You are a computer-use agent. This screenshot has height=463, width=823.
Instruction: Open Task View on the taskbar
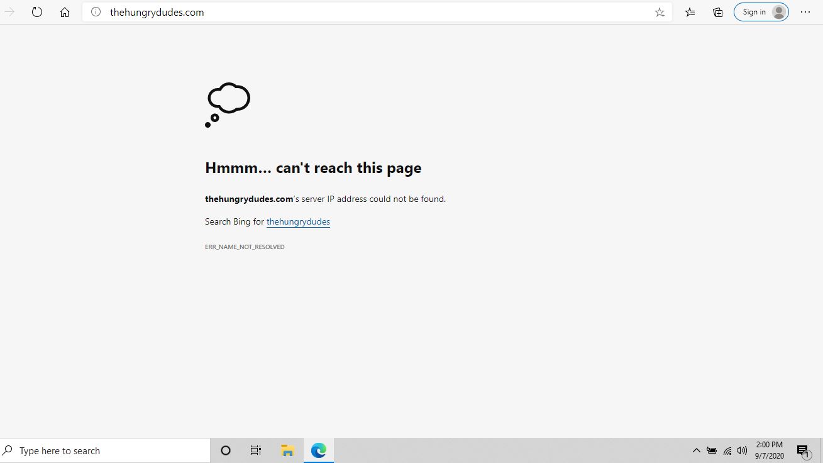[x=255, y=450]
